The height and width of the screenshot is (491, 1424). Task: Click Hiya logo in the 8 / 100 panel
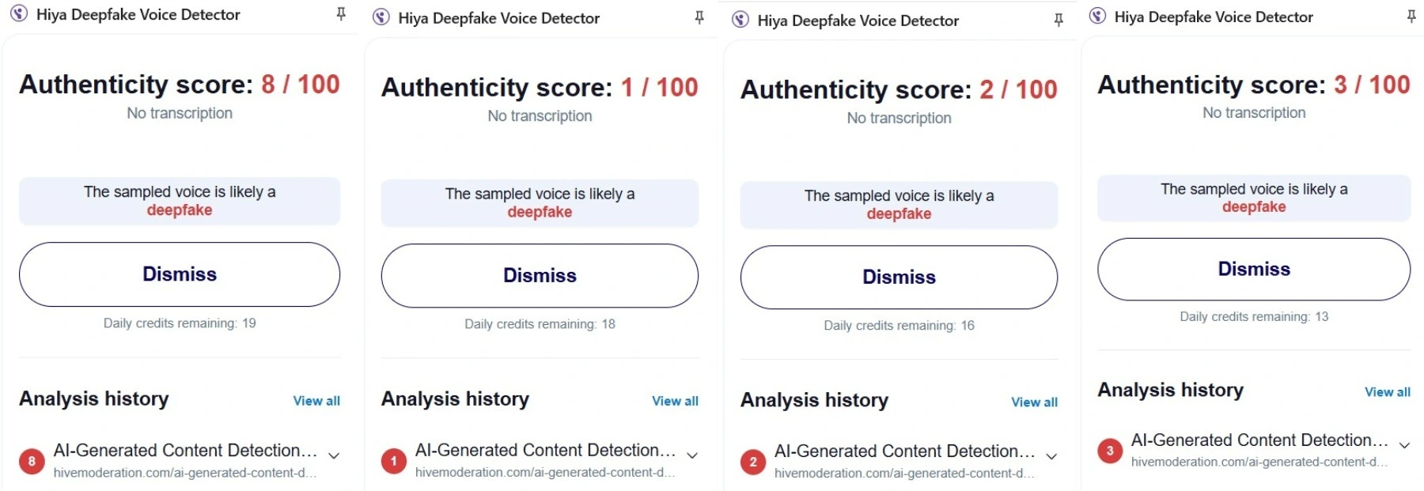coord(19,14)
